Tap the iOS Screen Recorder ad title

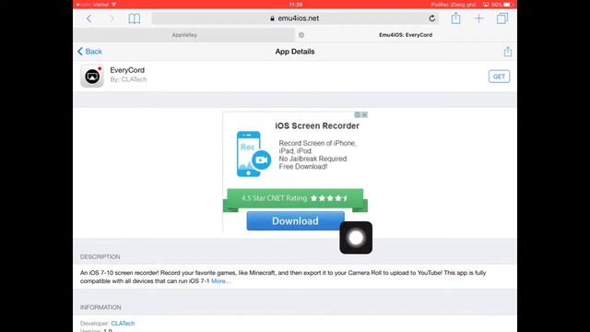click(x=317, y=125)
